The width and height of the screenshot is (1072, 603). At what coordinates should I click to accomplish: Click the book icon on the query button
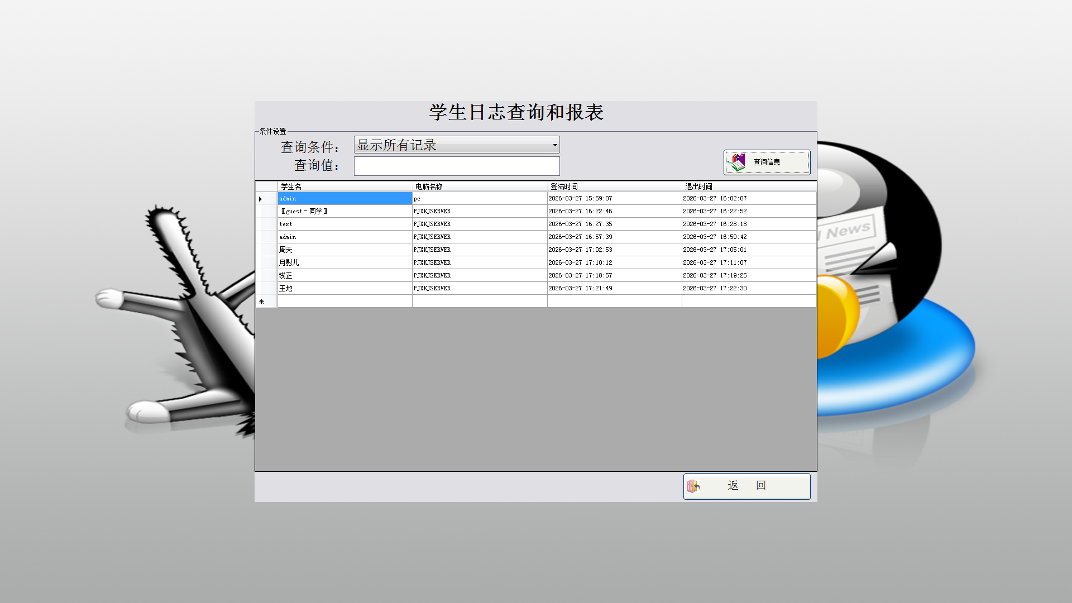736,162
